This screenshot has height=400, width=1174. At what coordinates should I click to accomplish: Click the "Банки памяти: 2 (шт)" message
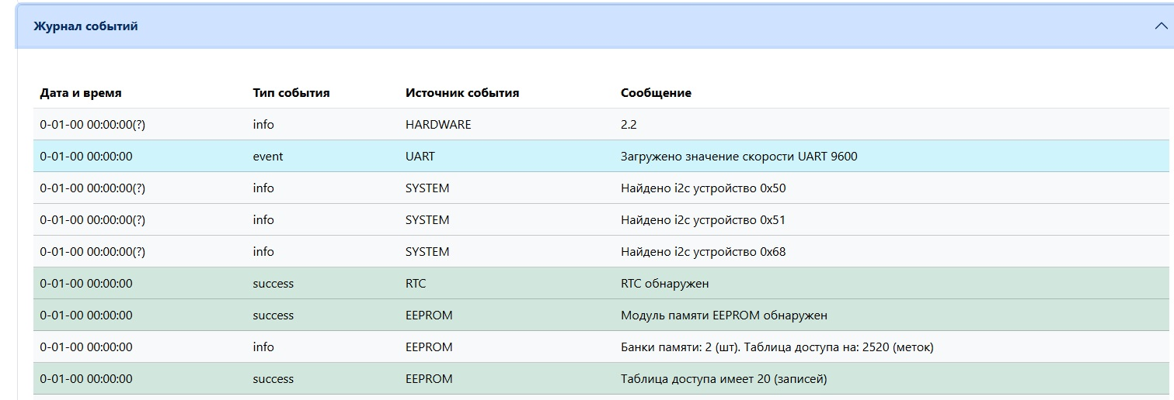point(777,347)
